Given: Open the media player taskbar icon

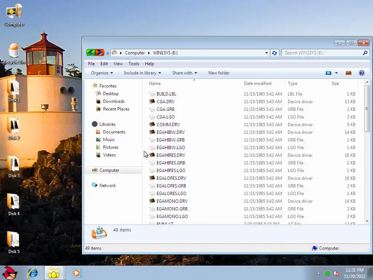Looking at the screenshot, I should pos(77,273).
